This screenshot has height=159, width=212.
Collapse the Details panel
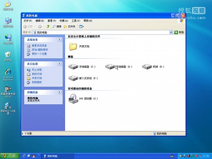click(60, 92)
